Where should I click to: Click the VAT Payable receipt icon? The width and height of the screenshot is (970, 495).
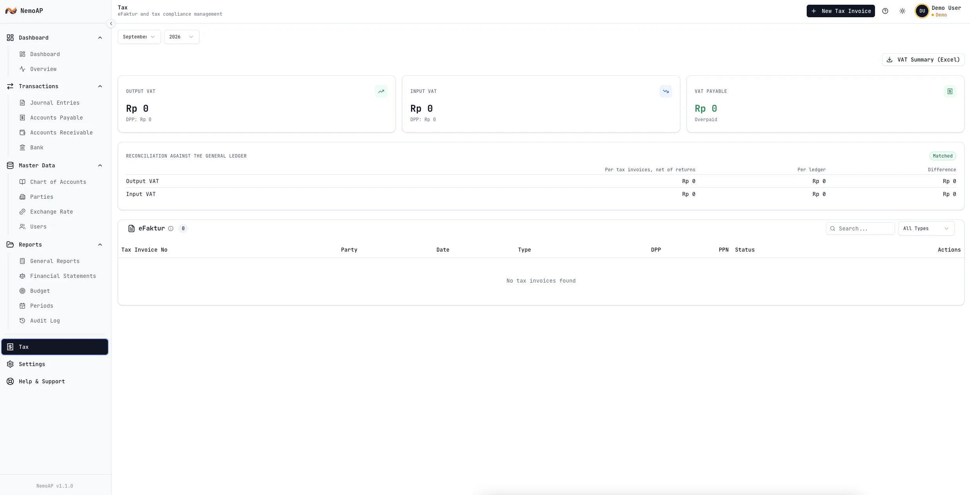pyautogui.click(x=950, y=91)
